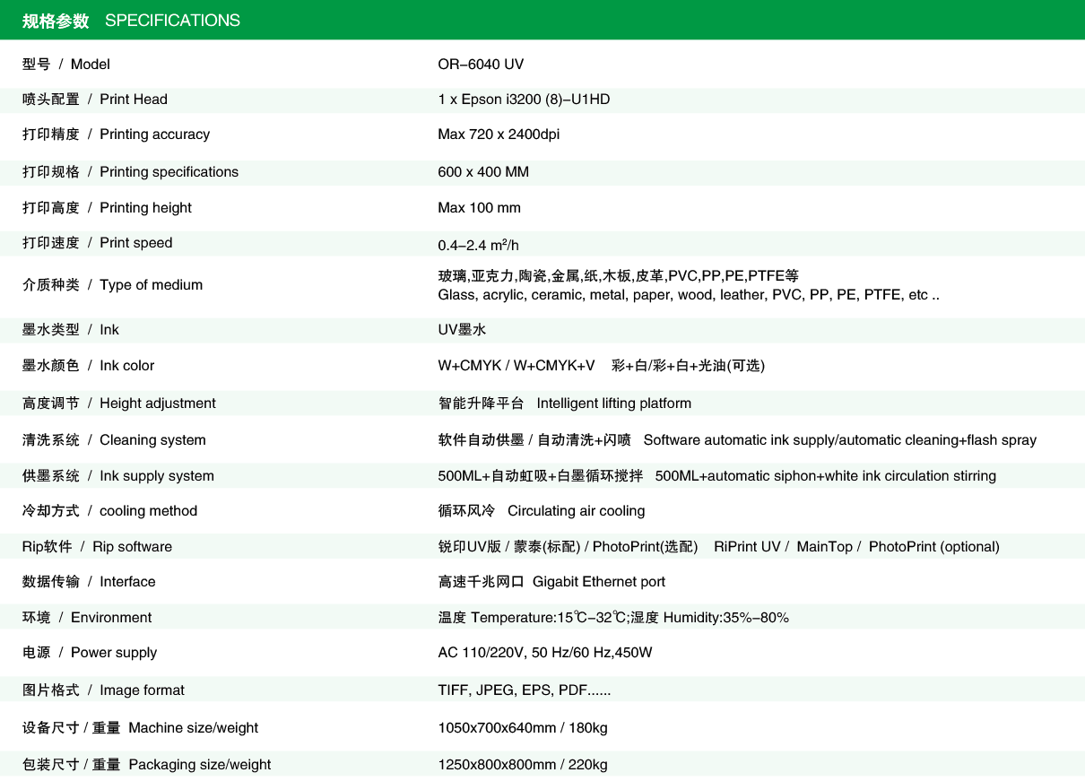Click the Temperature:15℃-32℃ humidity value
Screen dimensions: 1085x781
[613, 618]
